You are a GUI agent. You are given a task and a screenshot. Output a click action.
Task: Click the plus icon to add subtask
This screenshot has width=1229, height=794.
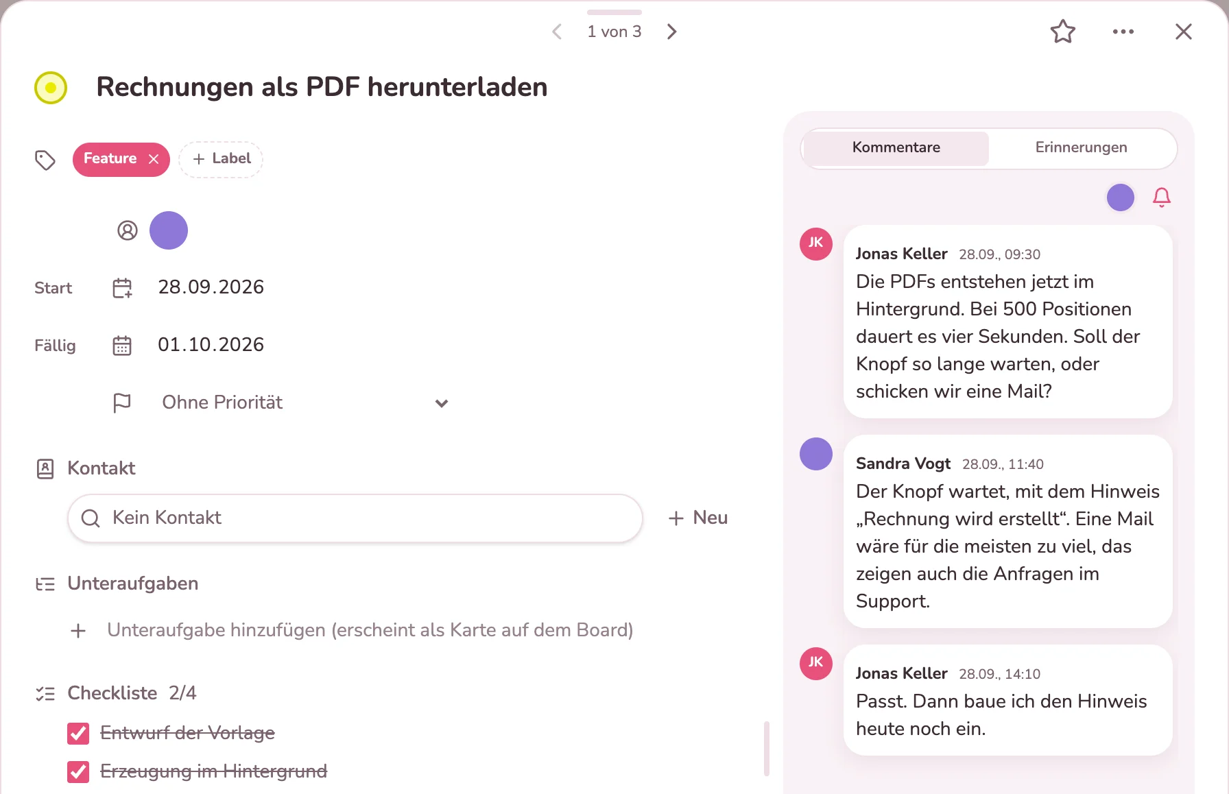(78, 631)
